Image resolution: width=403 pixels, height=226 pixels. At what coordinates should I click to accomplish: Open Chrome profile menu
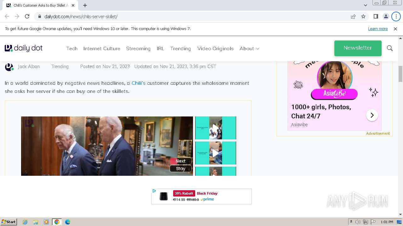click(386, 16)
